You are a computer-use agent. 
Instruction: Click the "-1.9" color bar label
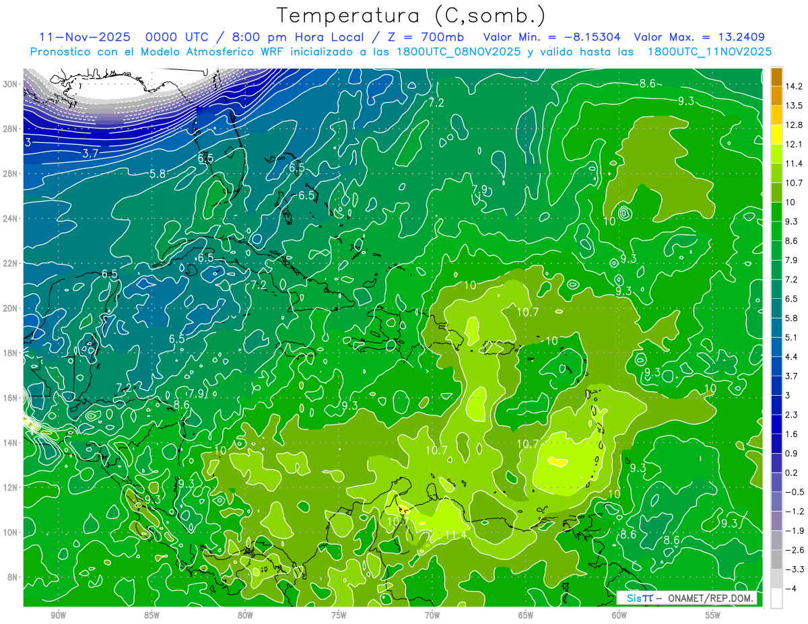pos(793,530)
